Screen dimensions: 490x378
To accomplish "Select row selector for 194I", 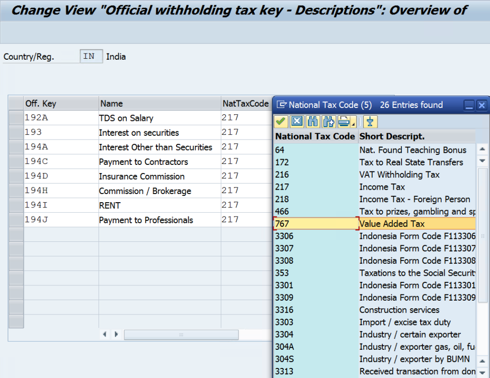I will click(16, 205).
